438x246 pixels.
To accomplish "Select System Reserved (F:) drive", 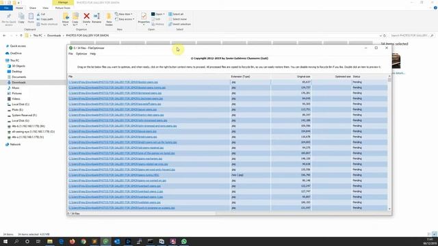I will 25,115.
